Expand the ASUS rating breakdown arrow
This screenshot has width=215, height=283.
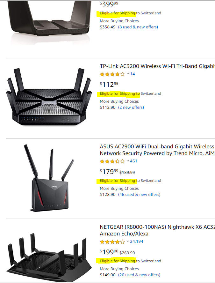(x=127, y=161)
